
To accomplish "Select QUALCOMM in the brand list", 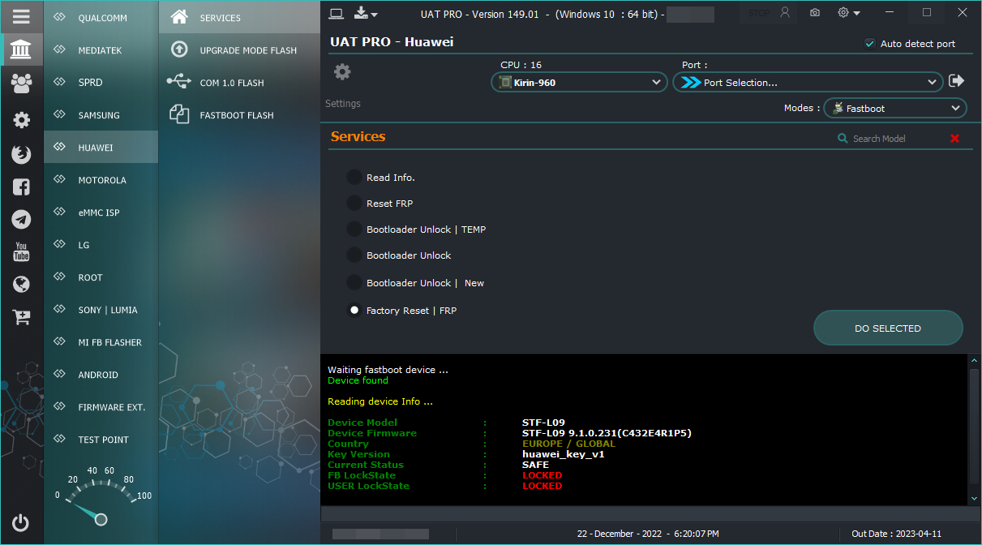I will [101, 17].
